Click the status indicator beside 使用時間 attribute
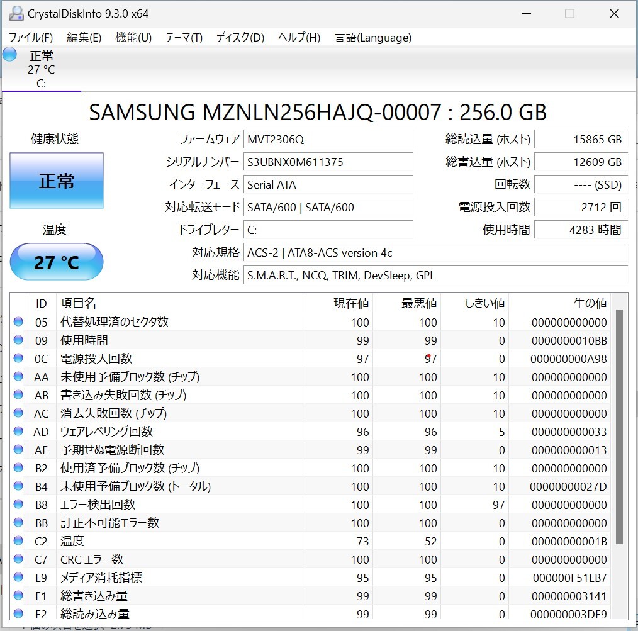 [18, 340]
